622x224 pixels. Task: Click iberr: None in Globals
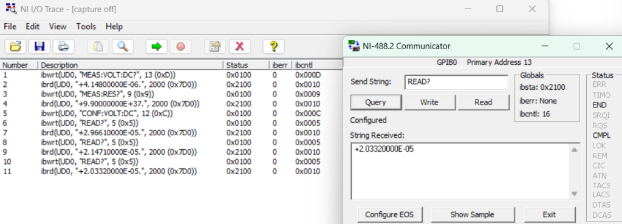point(538,101)
